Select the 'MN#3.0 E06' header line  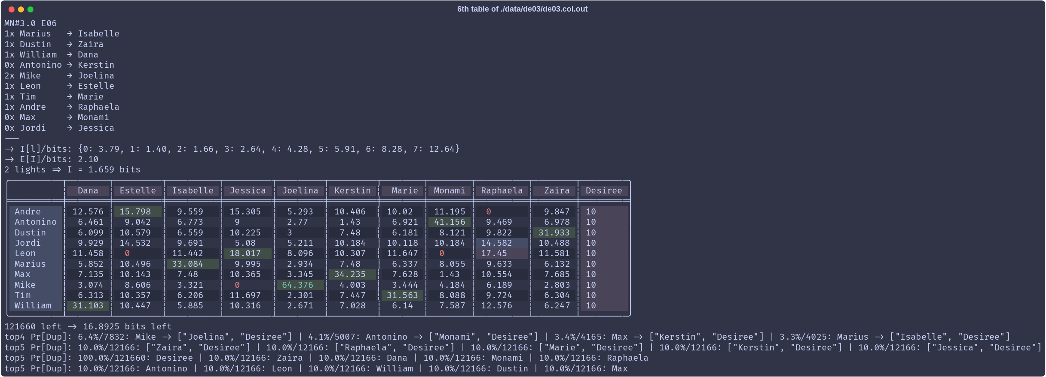pyautogui.click(x=31, y=23)
